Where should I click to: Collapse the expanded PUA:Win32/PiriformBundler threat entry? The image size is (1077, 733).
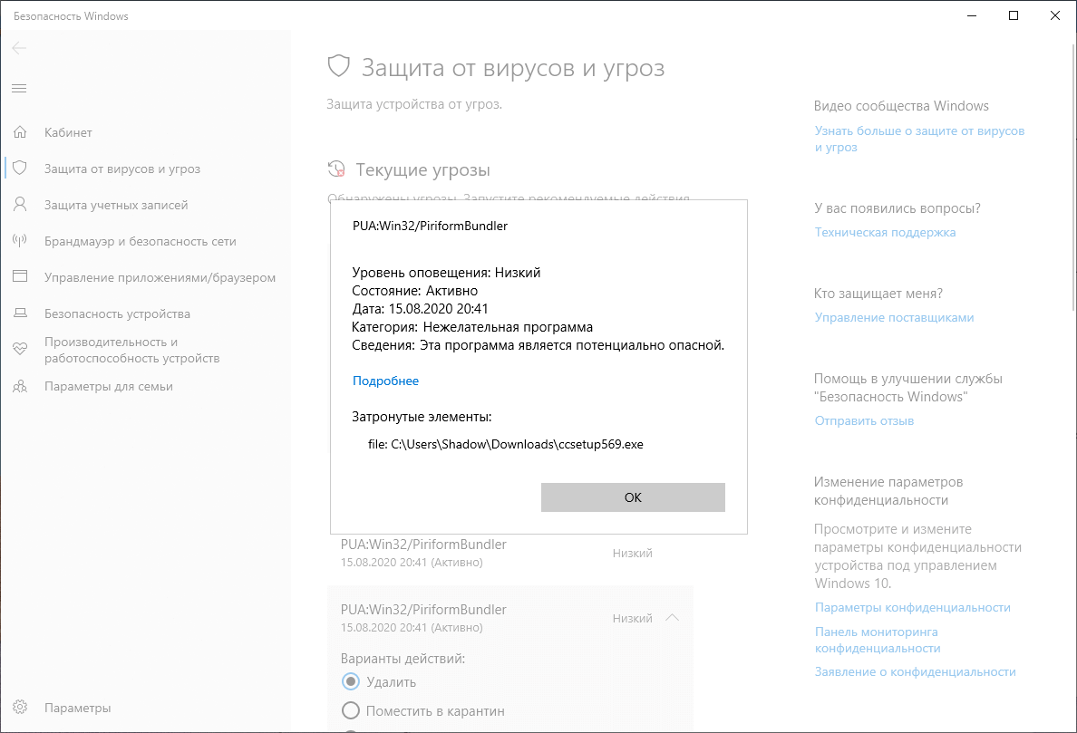(x=672, y=617)
